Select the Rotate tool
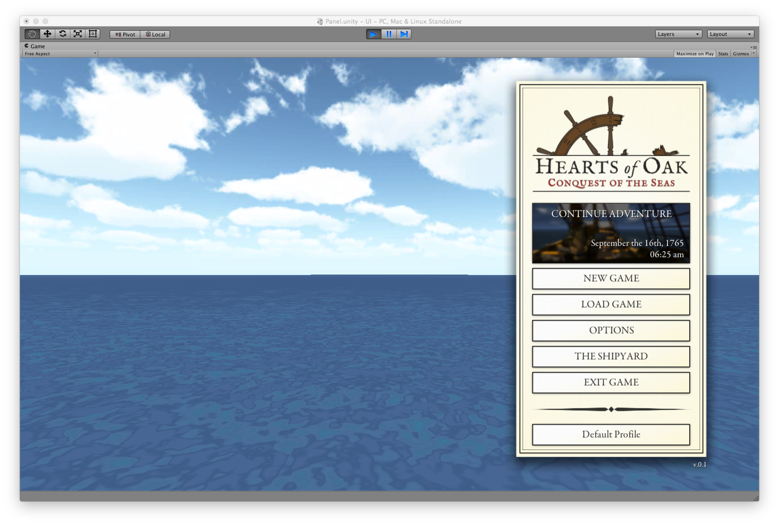 [62, 34]
